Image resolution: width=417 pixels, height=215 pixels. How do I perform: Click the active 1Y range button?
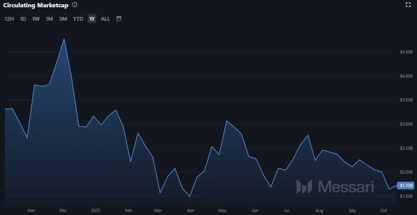[x=92, y=19]
